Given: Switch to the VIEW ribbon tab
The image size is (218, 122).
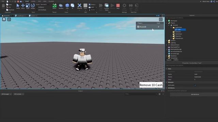Looking at the screenshot, I should [x=45, y=1].
